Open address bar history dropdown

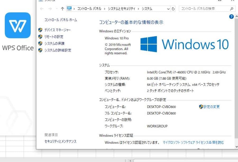(x=168, y=9)
